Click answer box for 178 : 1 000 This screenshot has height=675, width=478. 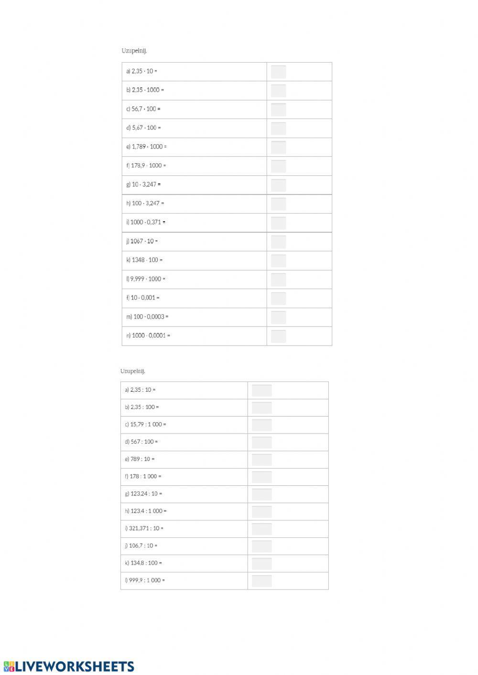tap(261, 477)
